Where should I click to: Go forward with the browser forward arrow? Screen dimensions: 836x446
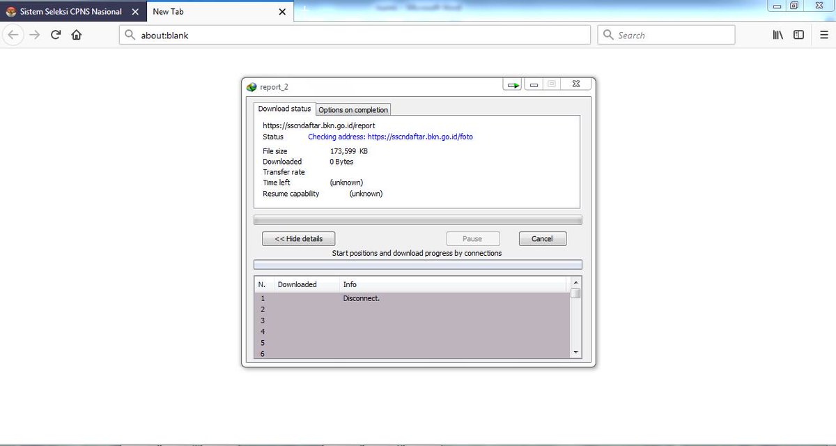35,35
